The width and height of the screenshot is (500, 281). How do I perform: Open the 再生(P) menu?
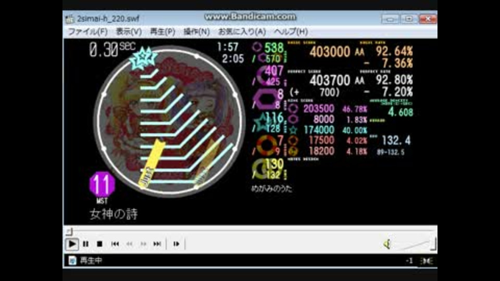162,32
